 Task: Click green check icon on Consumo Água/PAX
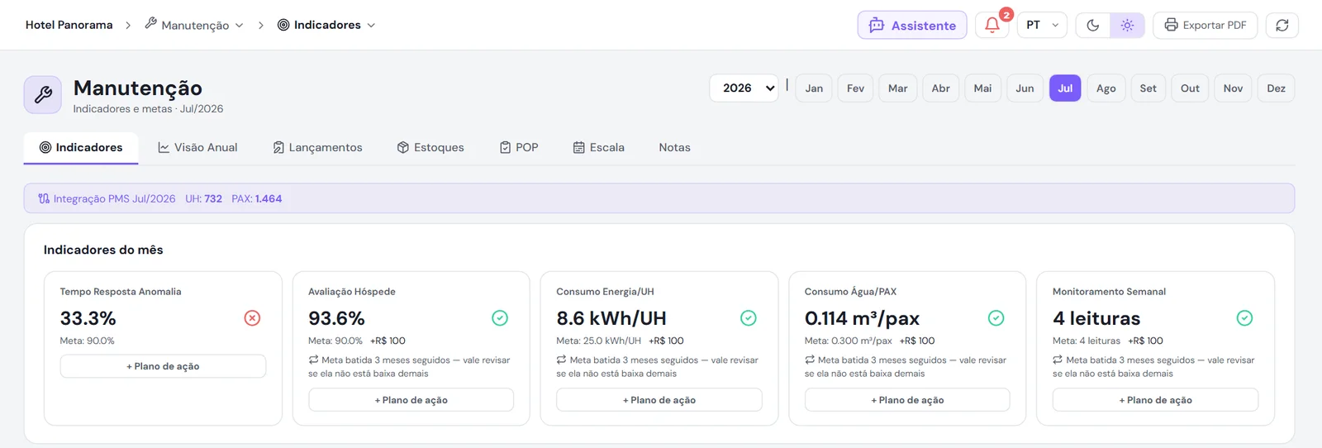[x=996, y=318]
